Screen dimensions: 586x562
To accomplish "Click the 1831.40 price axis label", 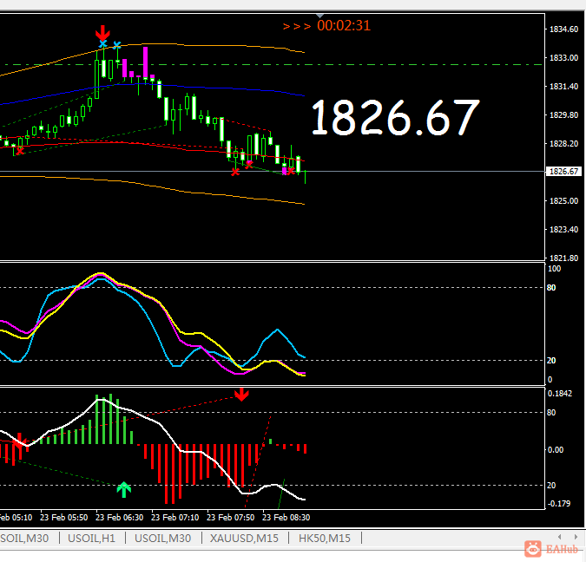I will coord(563,86).
